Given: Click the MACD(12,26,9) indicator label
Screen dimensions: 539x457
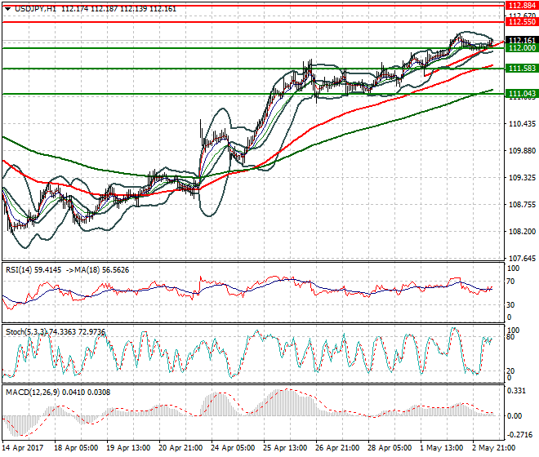Looking at the screenshot, I should [x=33, y=392].
